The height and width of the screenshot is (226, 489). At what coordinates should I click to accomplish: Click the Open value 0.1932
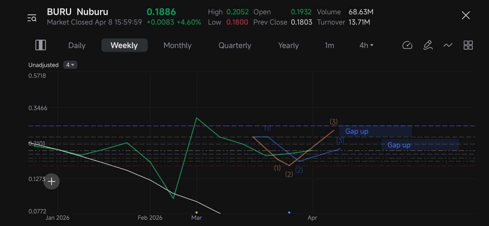tap(301, 12)
